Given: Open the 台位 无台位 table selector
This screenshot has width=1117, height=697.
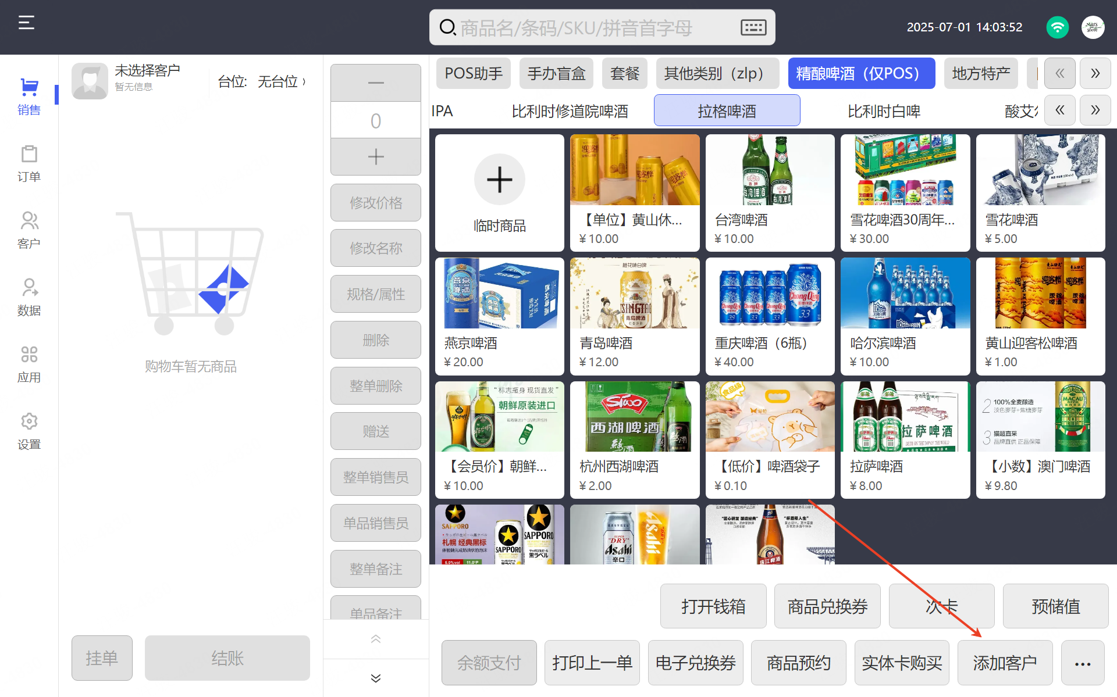Looking at the screenshot, I should coord(262,81).
